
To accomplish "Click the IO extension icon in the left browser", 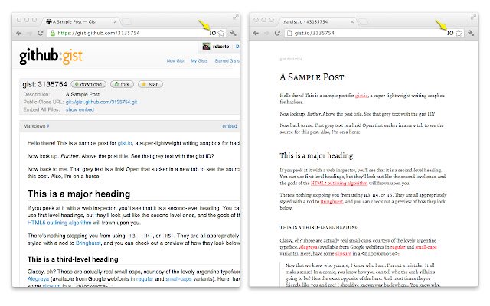I will tap(213, 33).
